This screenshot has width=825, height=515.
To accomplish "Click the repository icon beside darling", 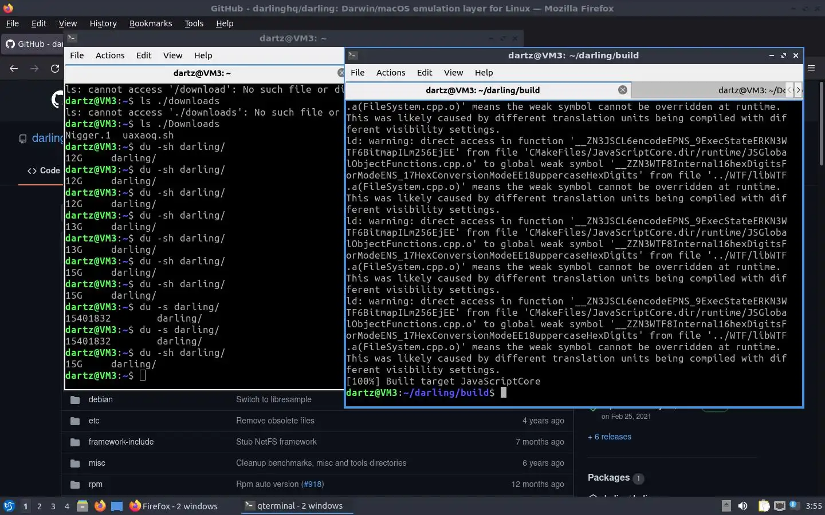I will [x=23, y=138].
